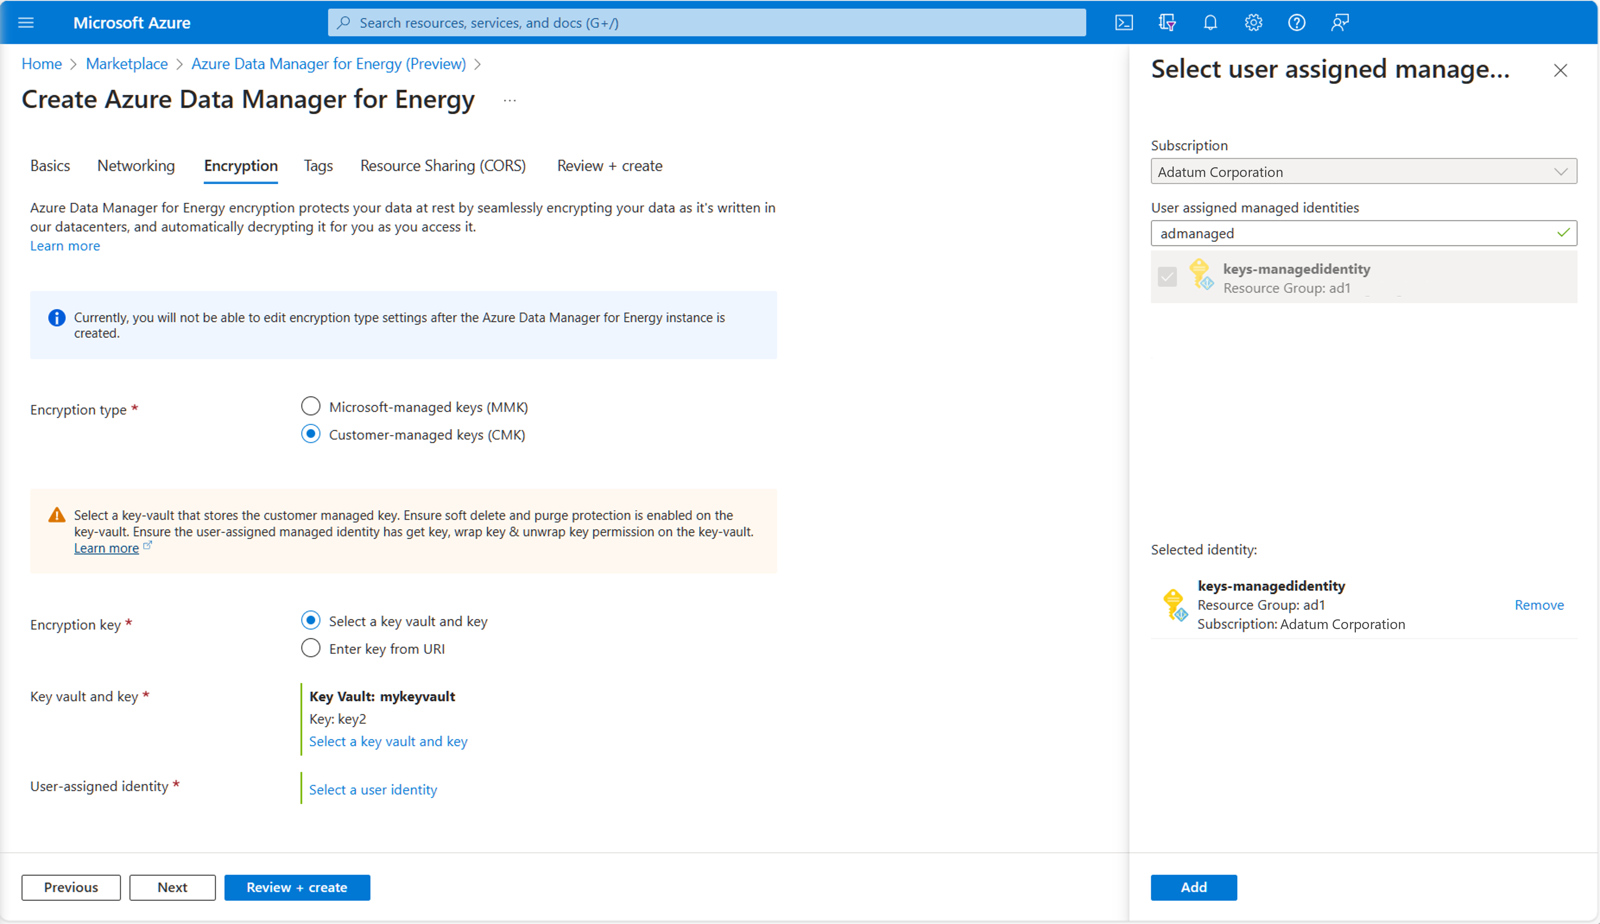The image size is (1600, 924).
Task: Open the directory and subscription filter
Action: (x=1166, y=22)
